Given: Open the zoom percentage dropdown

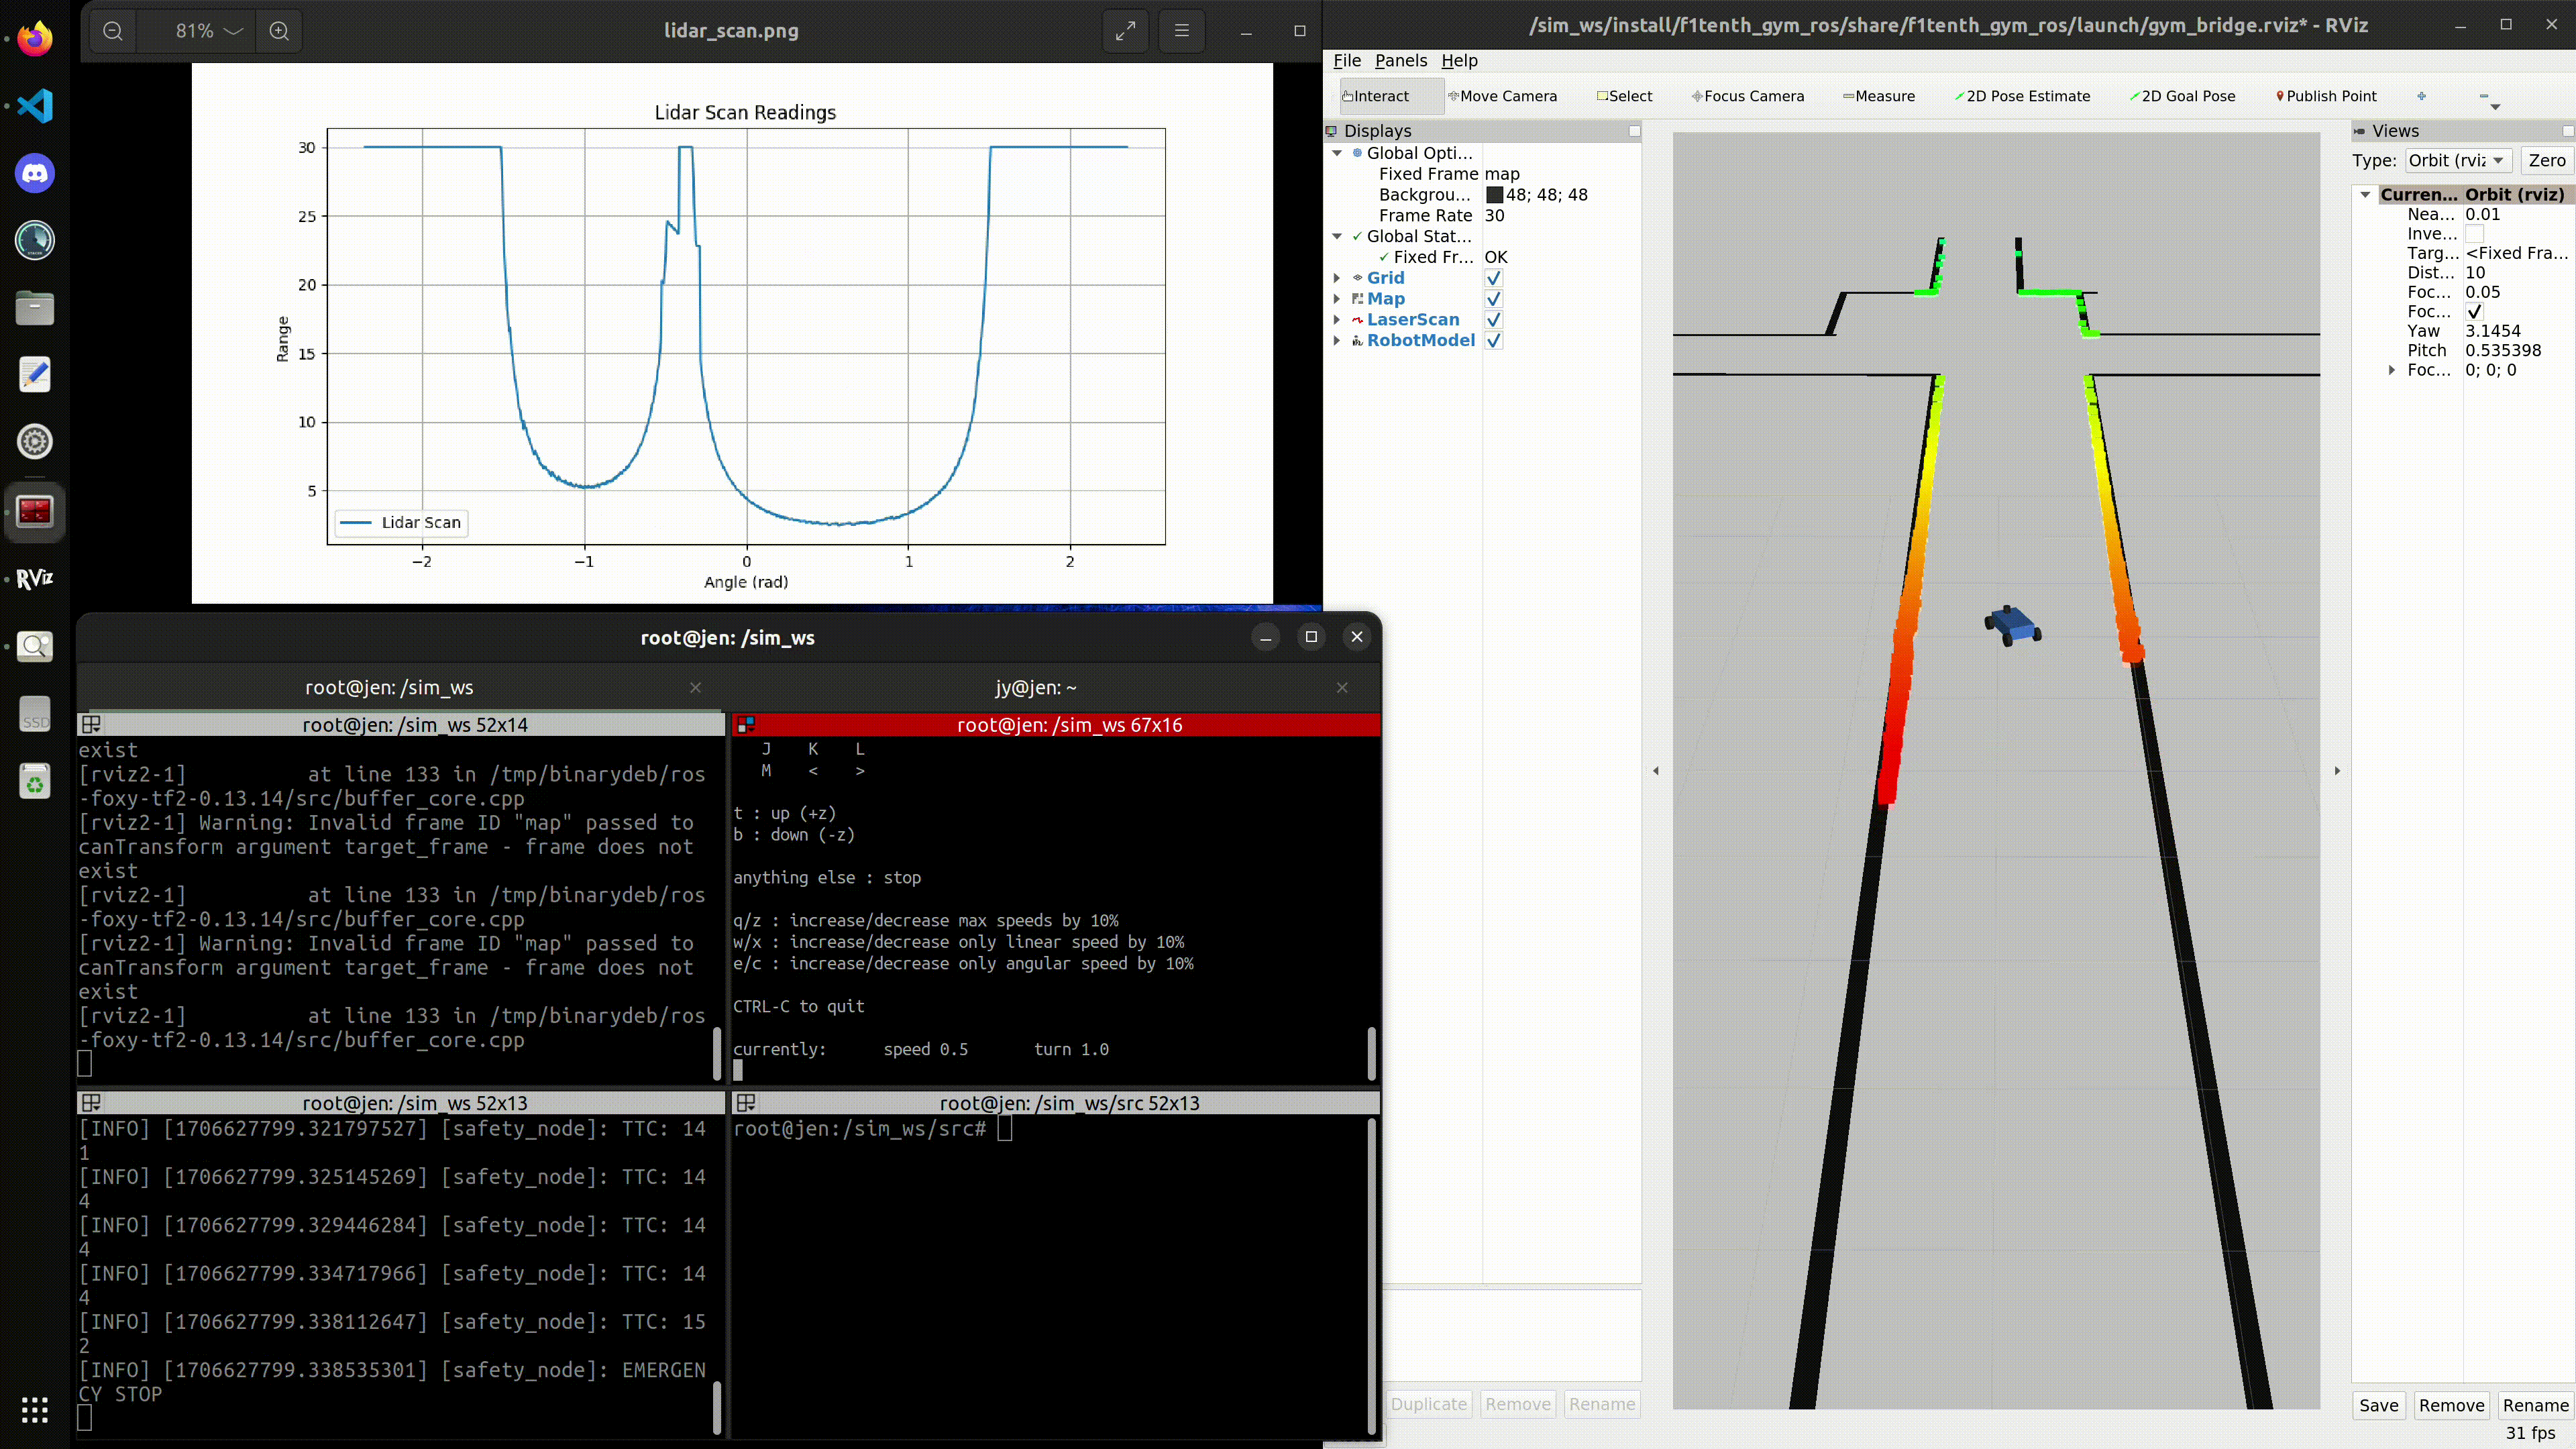Looking at the screenshot, I should 208,31.
